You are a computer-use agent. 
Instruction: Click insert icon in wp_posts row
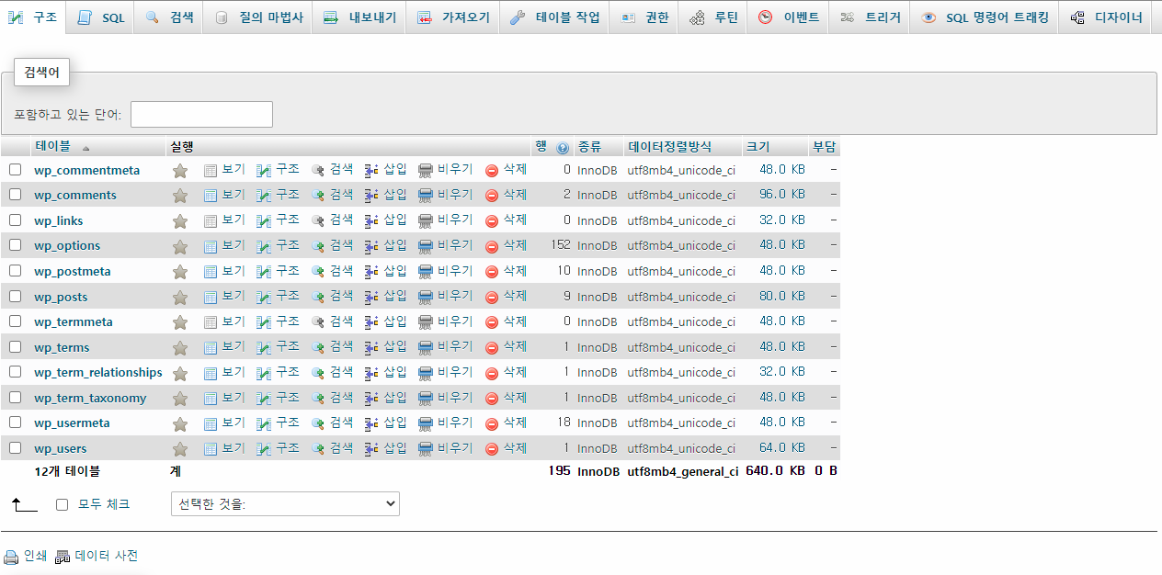(x=371, y=297)
